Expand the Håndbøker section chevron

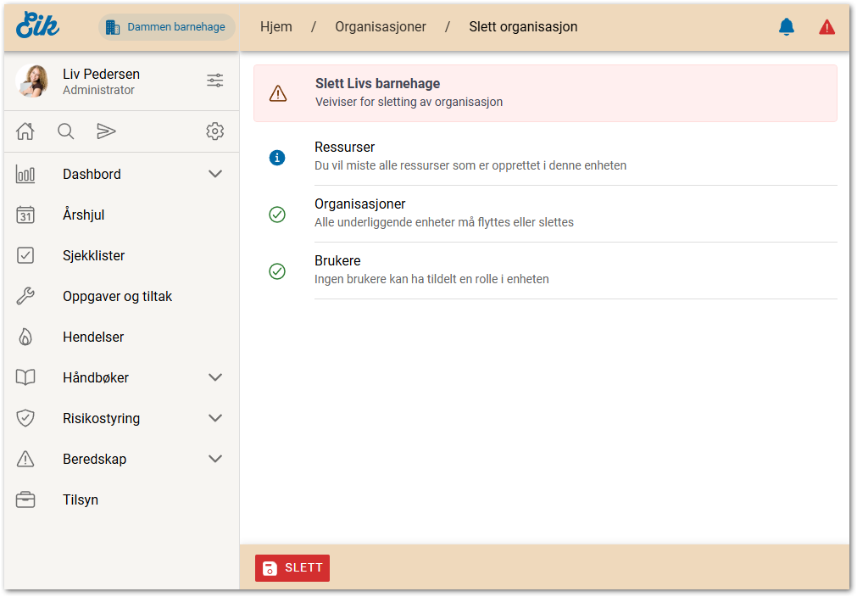click(x=215, y=377)
